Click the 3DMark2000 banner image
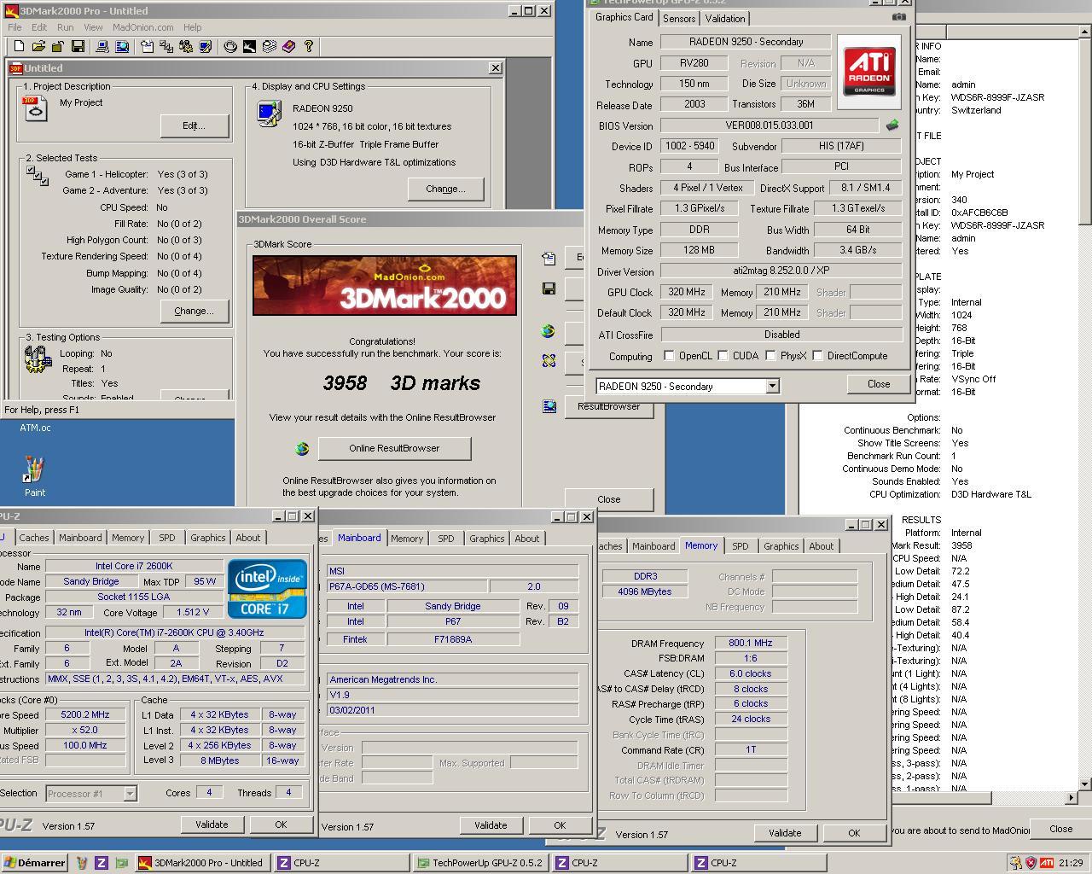Image resolution: width=1092 pixels, height=874 pixels. 384,286
